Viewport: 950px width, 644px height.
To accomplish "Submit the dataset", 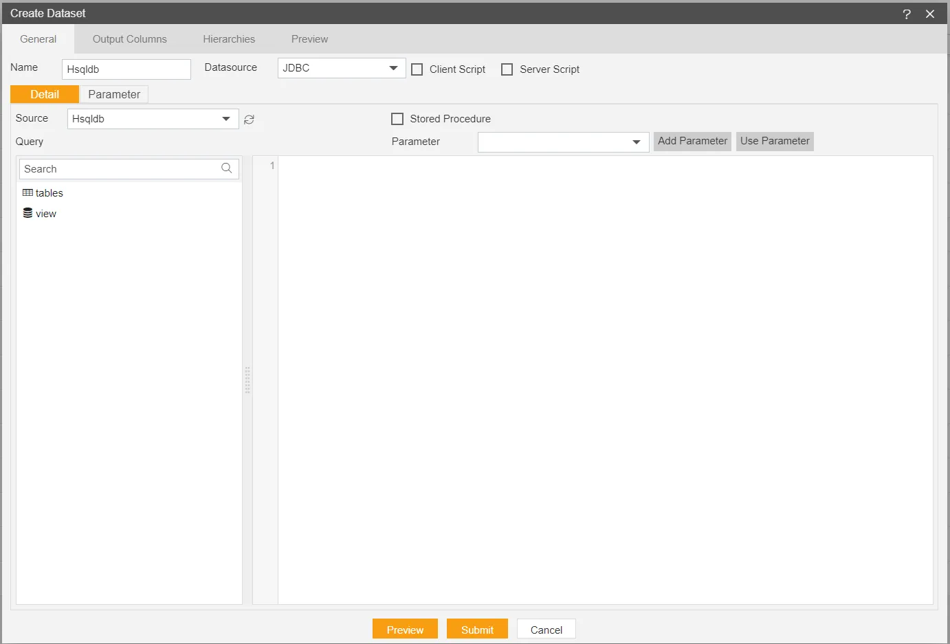I will [477, 630].
